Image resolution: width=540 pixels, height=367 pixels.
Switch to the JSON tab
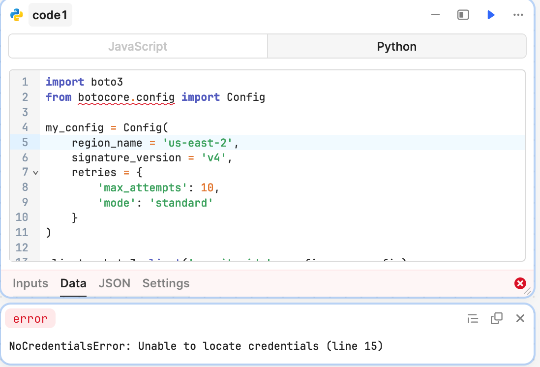coord(114,283)
